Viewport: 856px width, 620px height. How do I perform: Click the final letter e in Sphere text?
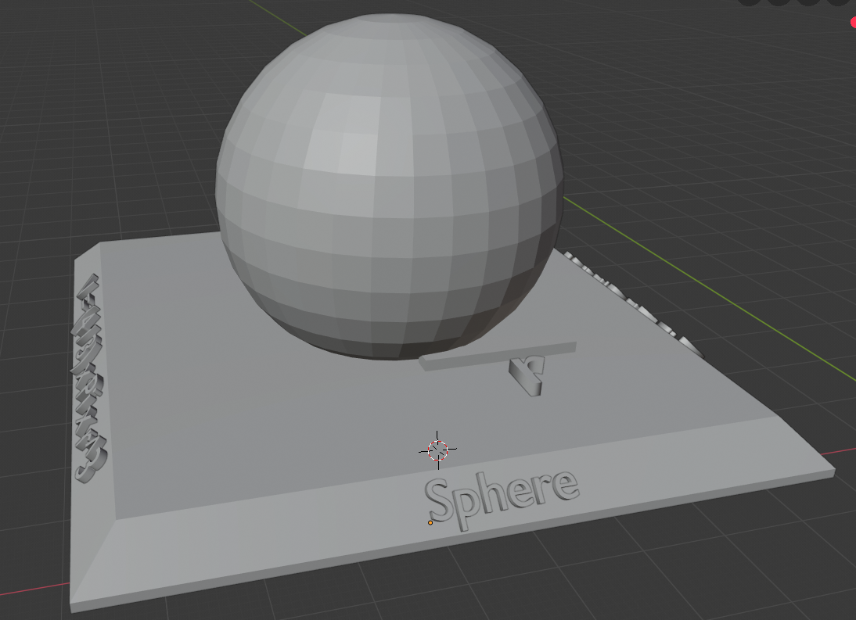565,486
